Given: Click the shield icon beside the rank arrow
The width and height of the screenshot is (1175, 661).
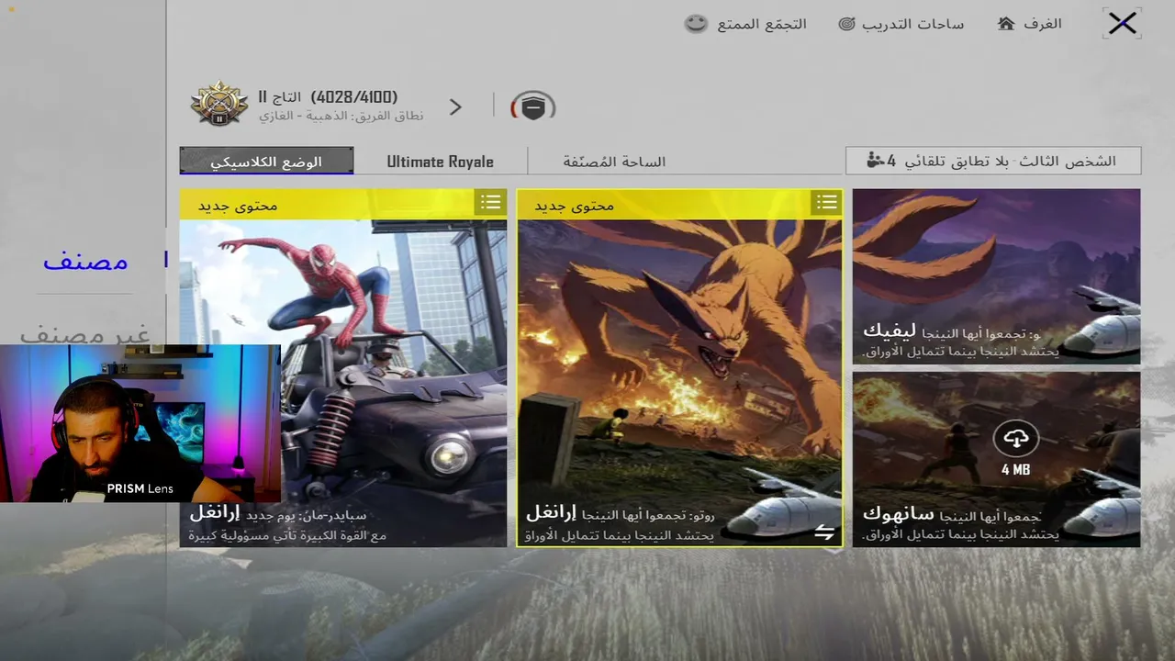Looking at the screenshot, I should [x=532, y=107].
